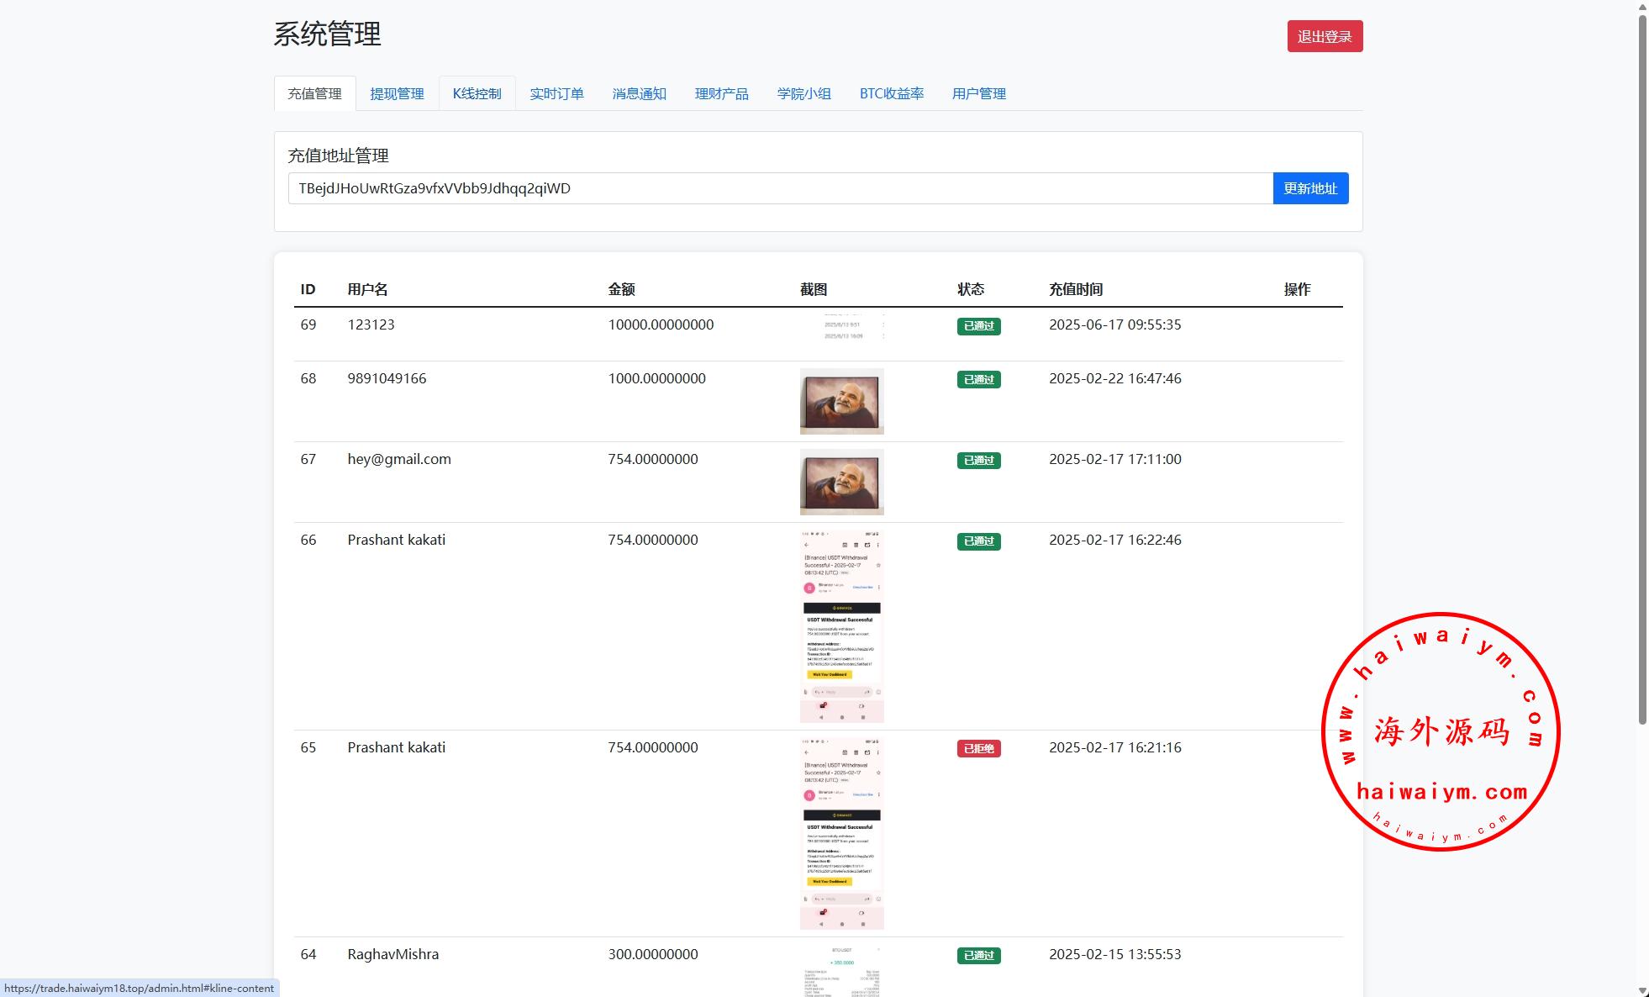Open the 提现管理 tab
Screen dimensions: 1649x997
tap(397, 93)
